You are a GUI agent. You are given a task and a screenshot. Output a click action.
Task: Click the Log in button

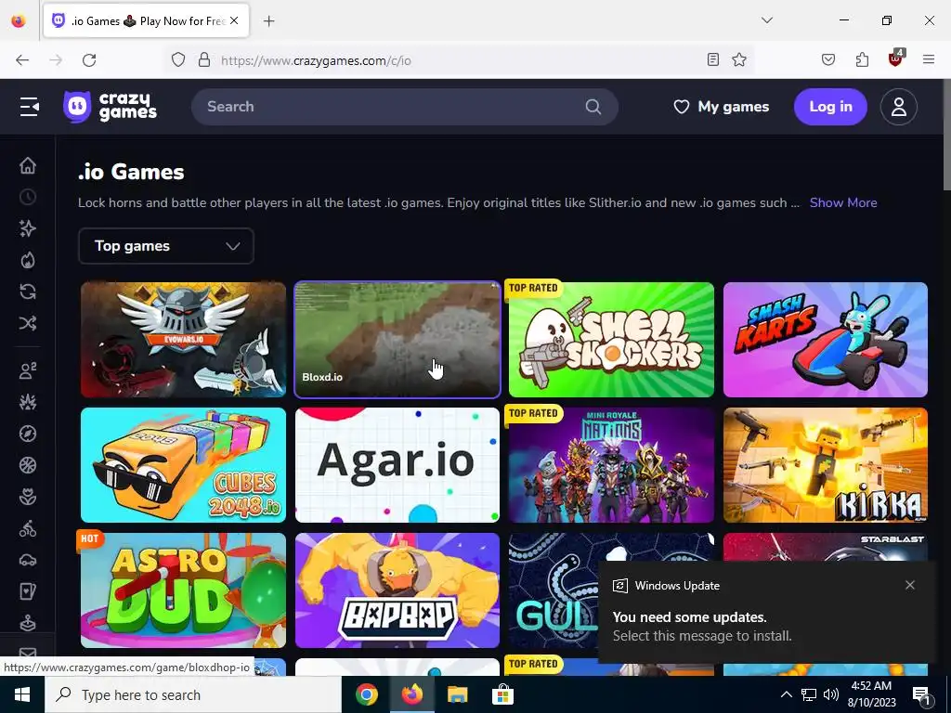point(830,107)
